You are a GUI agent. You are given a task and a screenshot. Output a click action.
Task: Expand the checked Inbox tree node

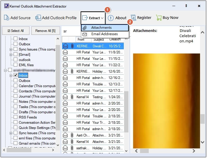(x=11, y=76)
